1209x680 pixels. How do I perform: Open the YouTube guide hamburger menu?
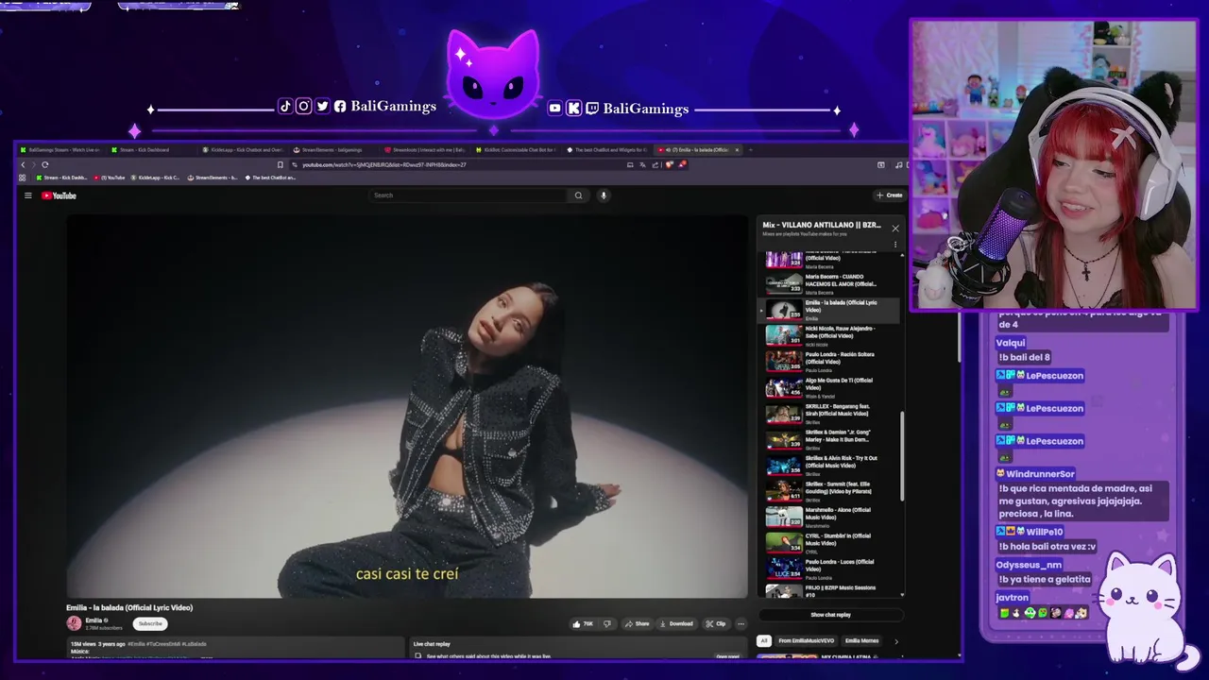(x=28, y=195)
